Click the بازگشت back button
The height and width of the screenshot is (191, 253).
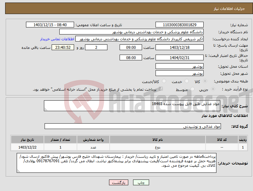119,182
